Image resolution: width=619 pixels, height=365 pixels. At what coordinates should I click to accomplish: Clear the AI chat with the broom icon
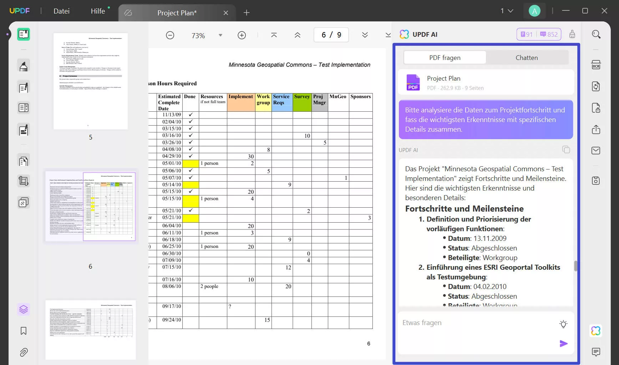(x=572, y=34)
